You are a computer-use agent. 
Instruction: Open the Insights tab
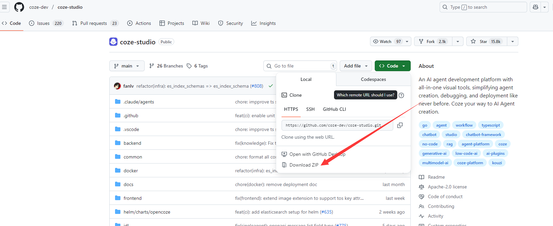(x=263, y=23)
